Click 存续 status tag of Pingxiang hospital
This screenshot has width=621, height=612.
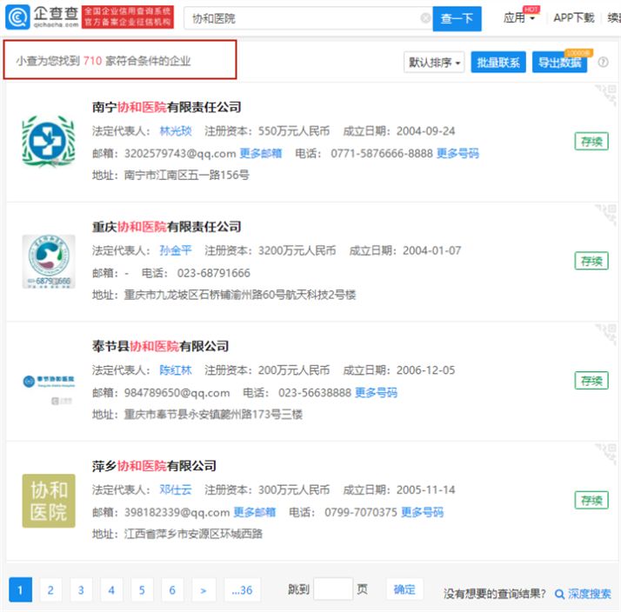(591, 501)
